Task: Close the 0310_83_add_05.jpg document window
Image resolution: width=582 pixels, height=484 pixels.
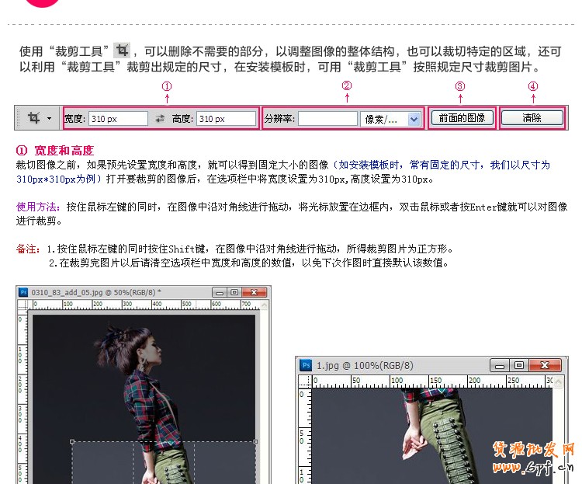Action: [256, 292]
